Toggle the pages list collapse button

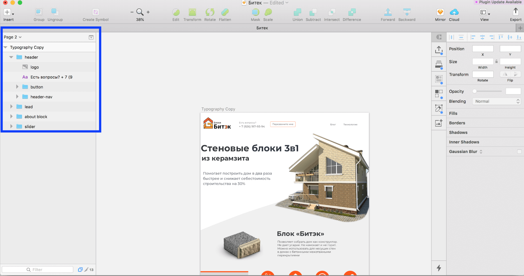[x=91, y=37]
